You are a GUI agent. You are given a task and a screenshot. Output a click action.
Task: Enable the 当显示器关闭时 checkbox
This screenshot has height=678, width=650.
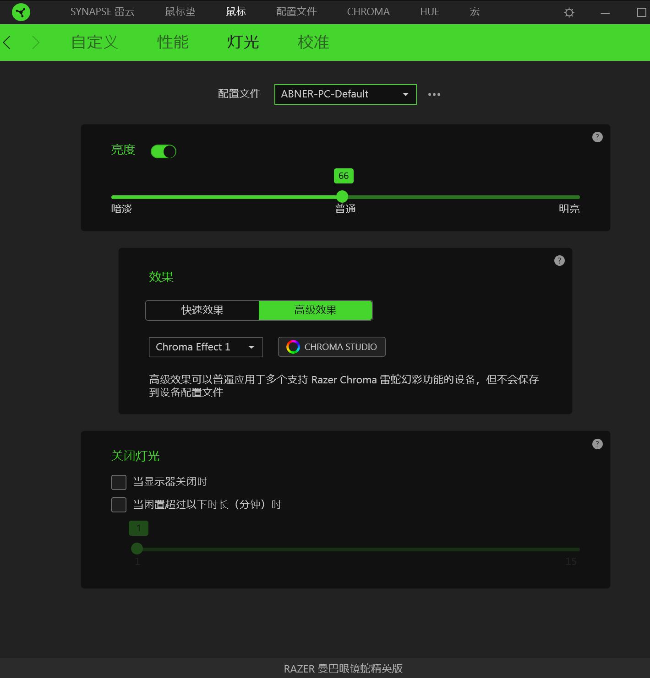coord(119,482)
